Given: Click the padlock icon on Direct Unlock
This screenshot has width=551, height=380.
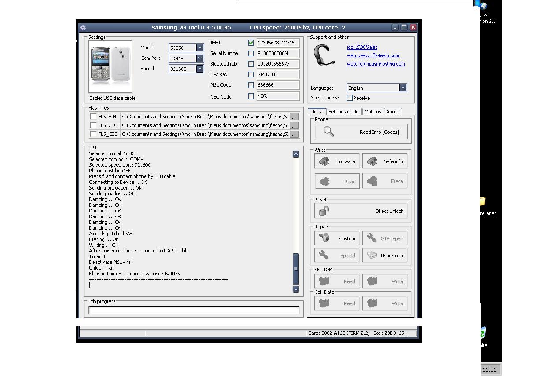Looking at the screenshot, I should point(324,211).
